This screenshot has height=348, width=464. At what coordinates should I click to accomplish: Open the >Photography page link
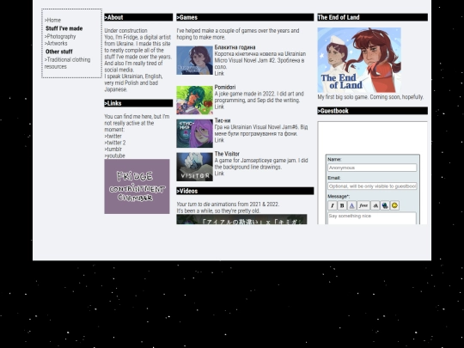tap(60, 36)
